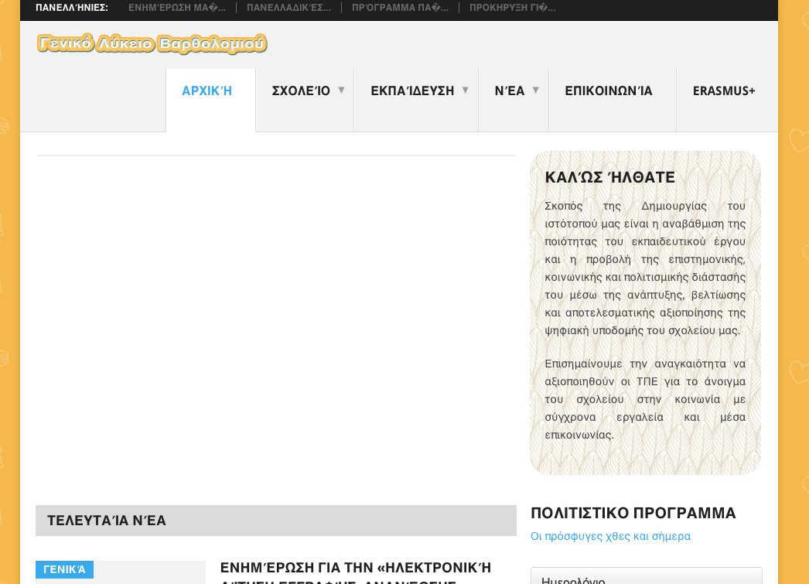Image resolution: width=809 pixels, height=584 pixels.
Task: Click the ΠΡΟΚΗΡΥΞΗ ΓΙ... ticker link
Action: coord(512,8)
